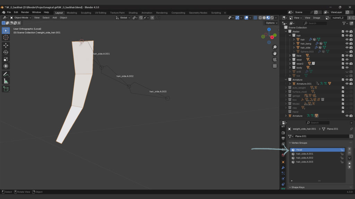Switch to the Sculpting workspace tab
Screen dimensions: 355x199
click(x=86, y=13)
